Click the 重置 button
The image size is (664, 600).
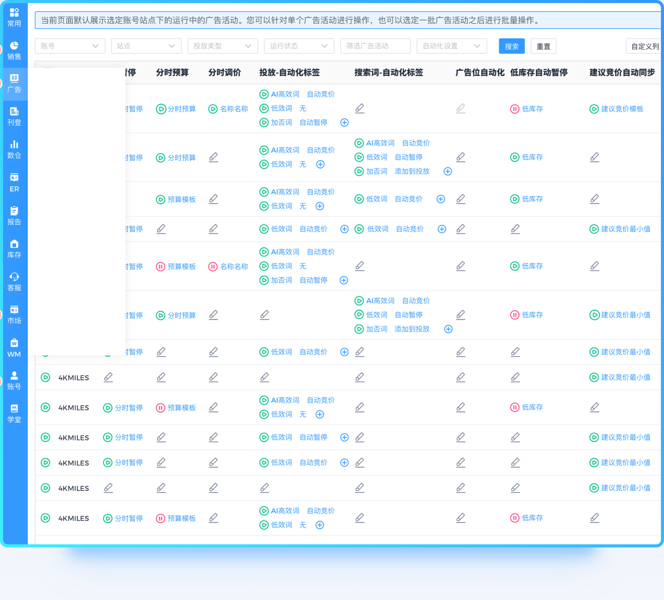544,46
